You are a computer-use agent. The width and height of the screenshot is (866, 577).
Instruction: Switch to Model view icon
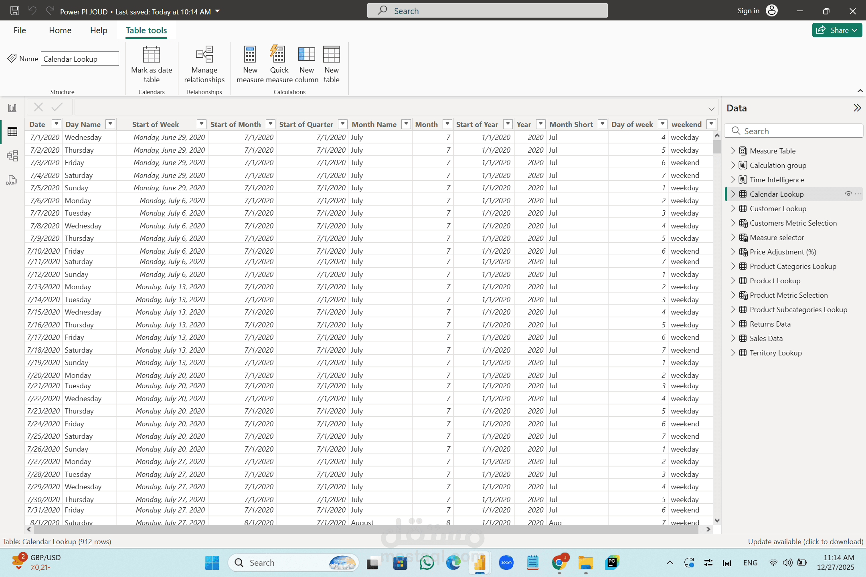coord(12,155)
